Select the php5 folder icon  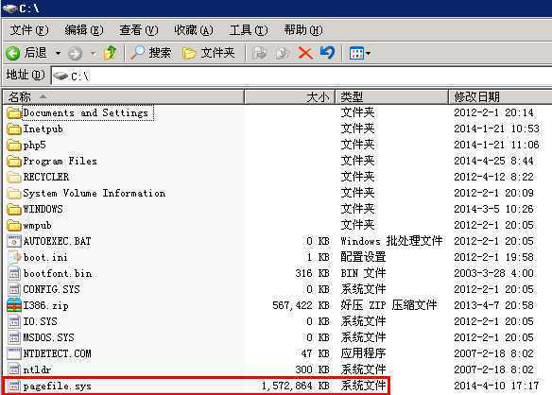tap(14, 145)
